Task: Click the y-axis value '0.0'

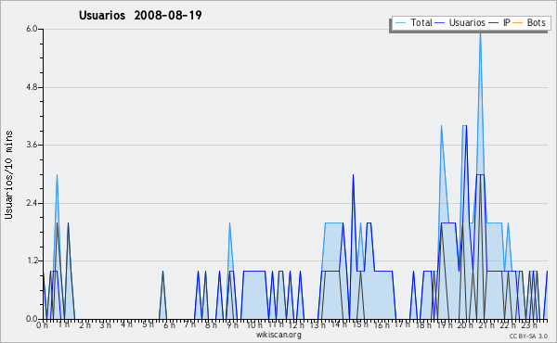Action: 32,319
